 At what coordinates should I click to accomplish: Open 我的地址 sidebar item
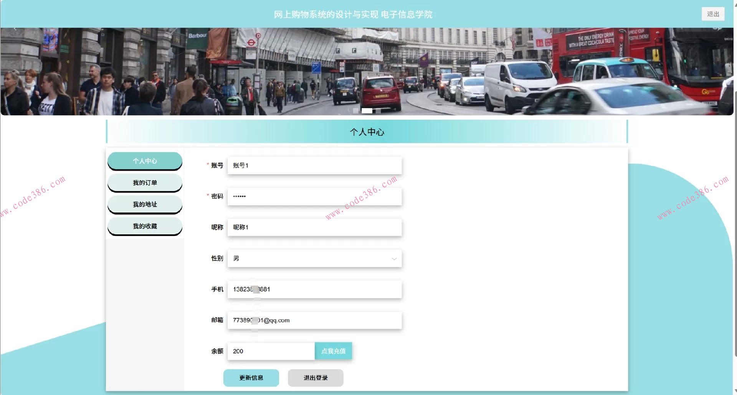pyautogui.click(x=145, y=204)
